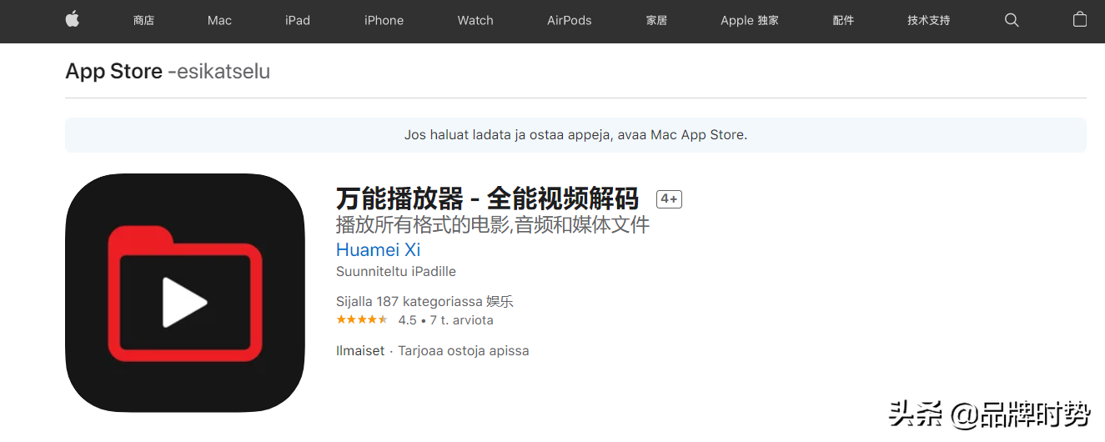Click the 4+ age rating badge

[x=669, y=199]
